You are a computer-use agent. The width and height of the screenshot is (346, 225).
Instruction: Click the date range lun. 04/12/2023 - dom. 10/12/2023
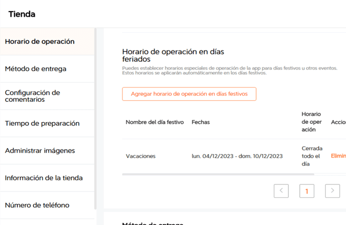click(237, 156)
